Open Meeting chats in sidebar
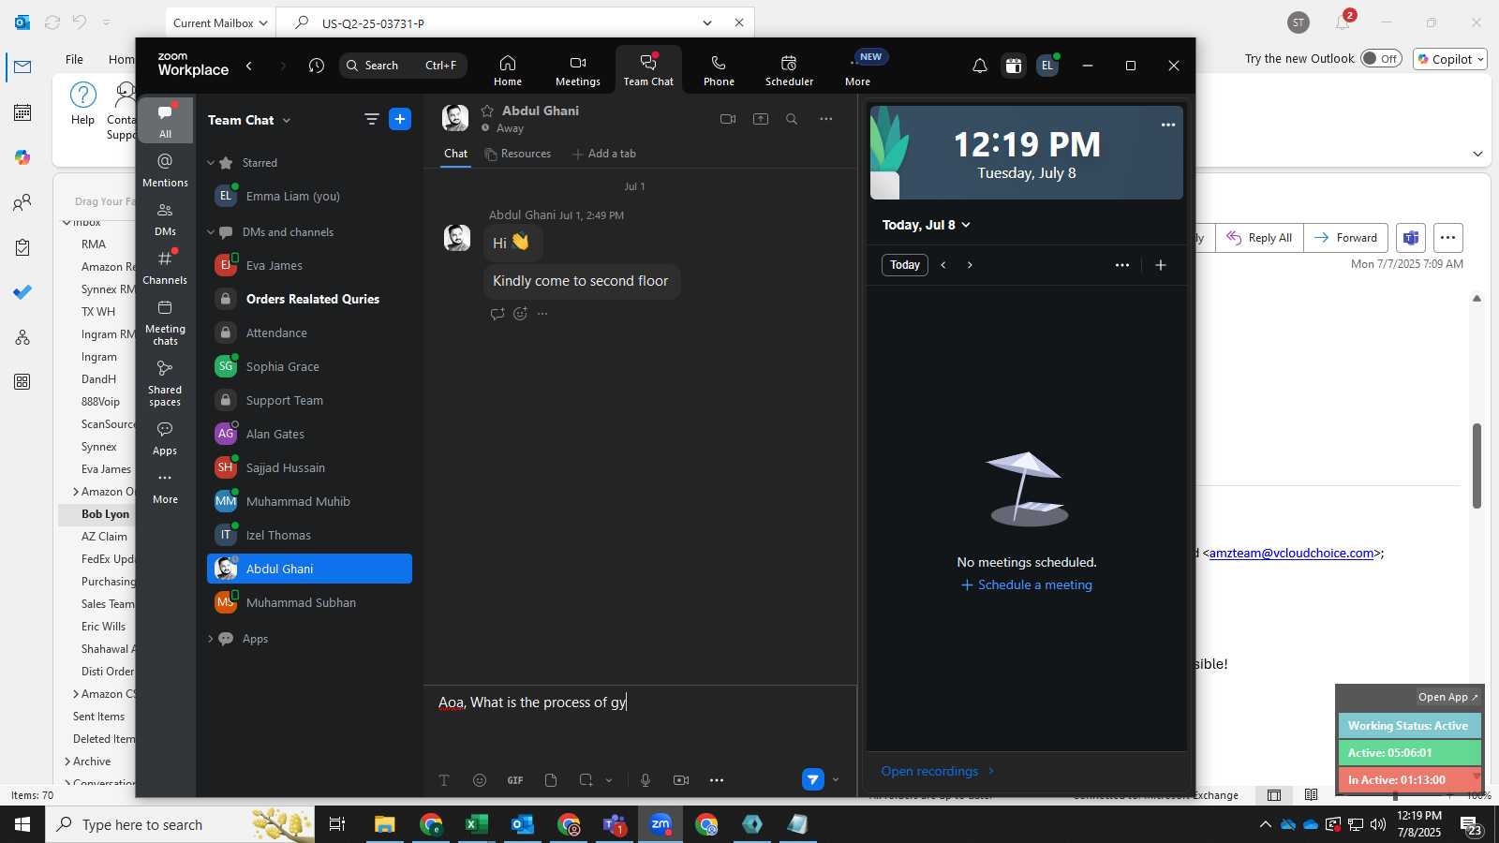This screenshot has height=843, width=1499. pos(165,322)
